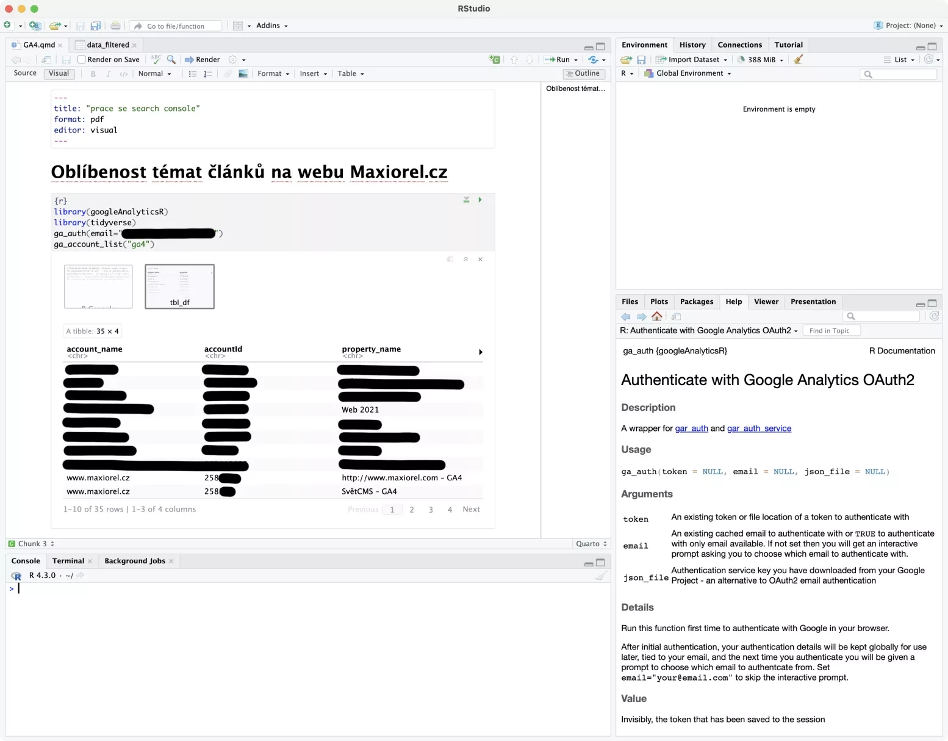This screenshot has width=948, height=741.
Task: Refresh the Help topic icon
Action: tap(934, 316)
